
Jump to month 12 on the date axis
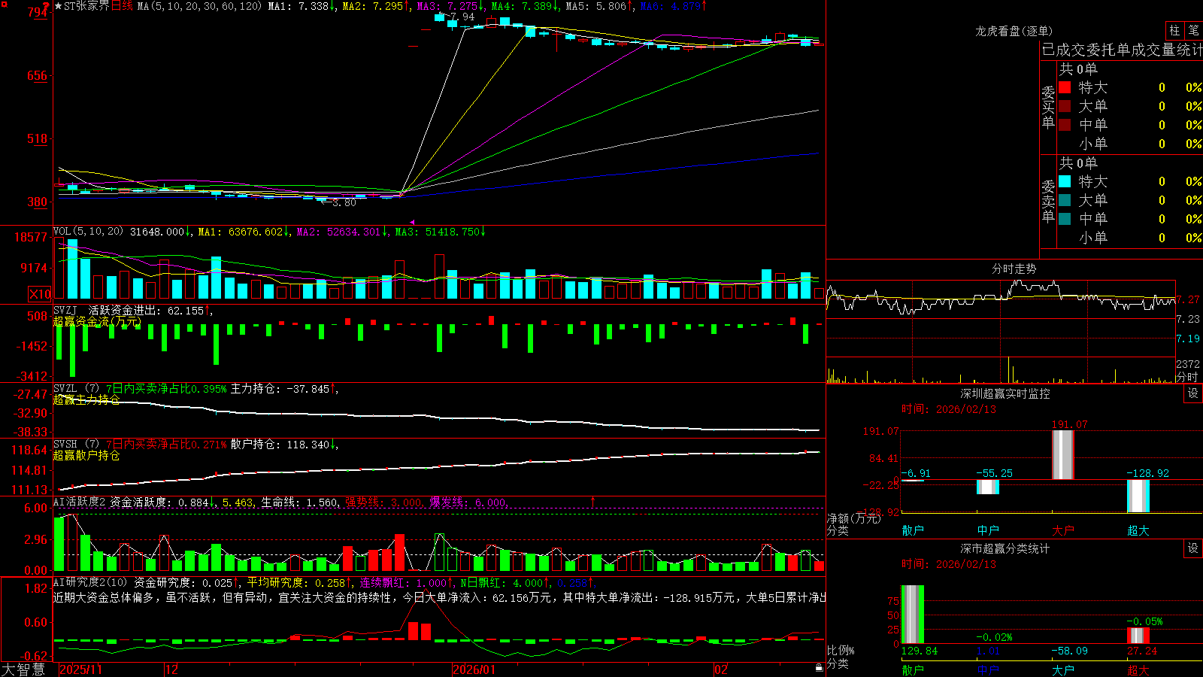pyautogui.click(x=171, y=669)
